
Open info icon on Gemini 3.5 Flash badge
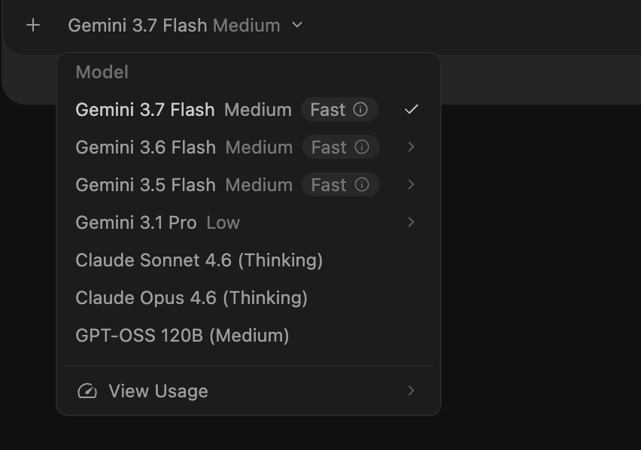361,184
